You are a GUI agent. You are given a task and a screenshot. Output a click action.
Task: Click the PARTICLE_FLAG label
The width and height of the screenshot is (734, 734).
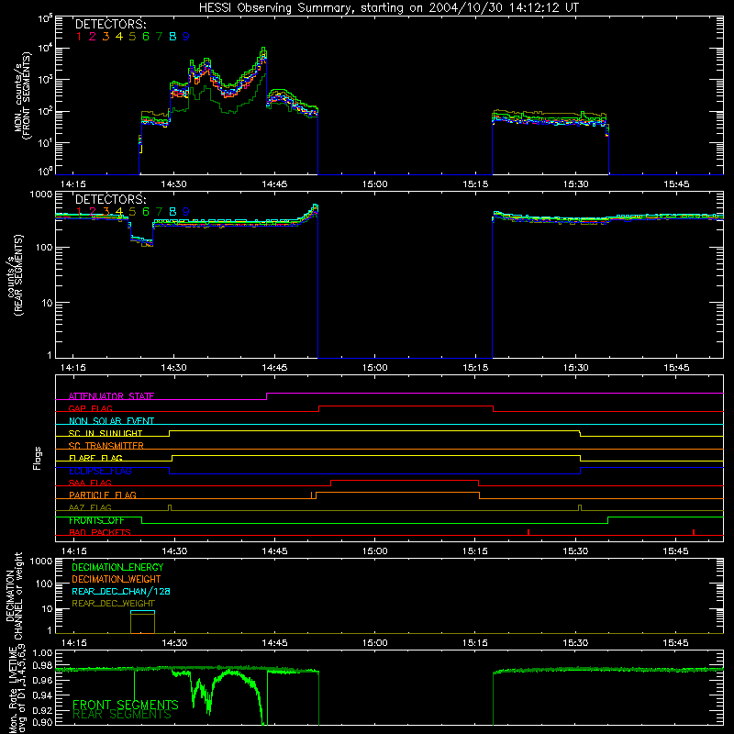click(x=103, y=495)
